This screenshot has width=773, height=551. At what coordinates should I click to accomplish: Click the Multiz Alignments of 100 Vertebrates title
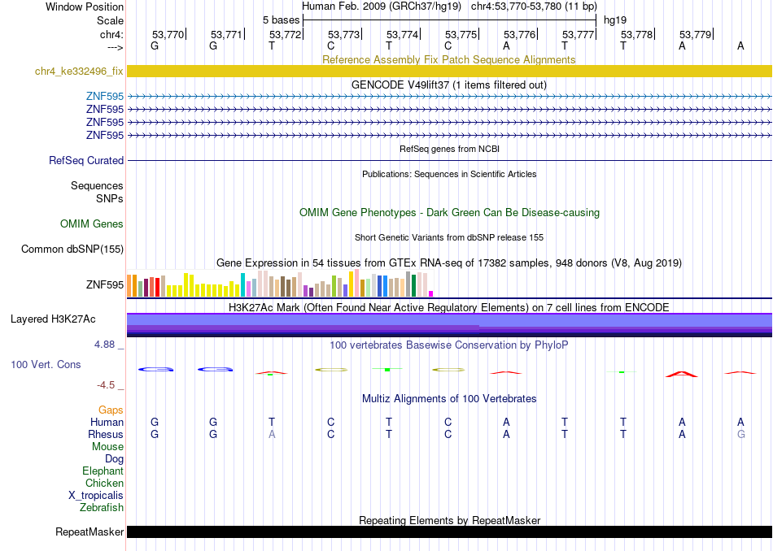(x=449, y=398)
